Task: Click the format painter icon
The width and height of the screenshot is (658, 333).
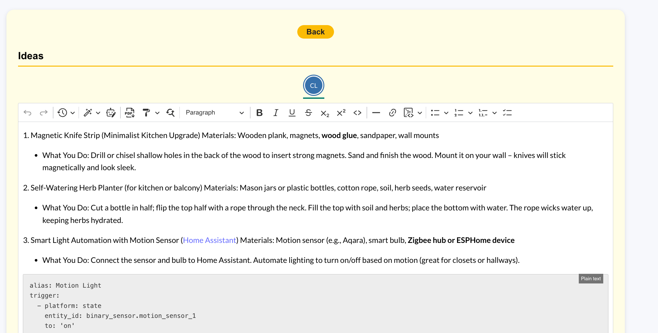Action: [146, 113]
